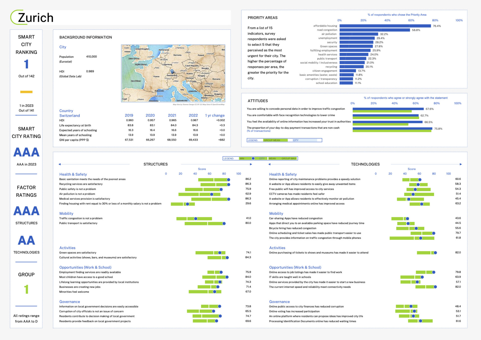
Task: Click the 76.4% affordable housing value
Action: pos(437,26)
